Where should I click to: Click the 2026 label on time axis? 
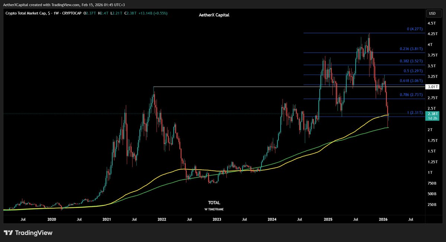383,220
